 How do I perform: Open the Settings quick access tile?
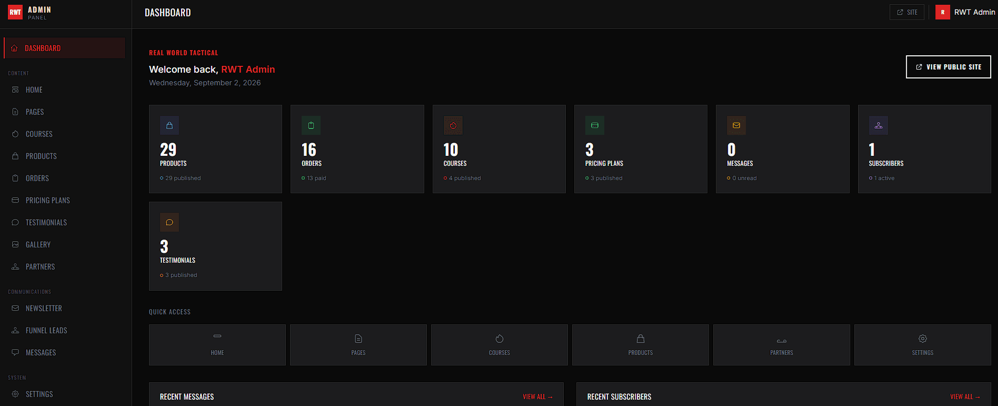(x=923, y=345)
